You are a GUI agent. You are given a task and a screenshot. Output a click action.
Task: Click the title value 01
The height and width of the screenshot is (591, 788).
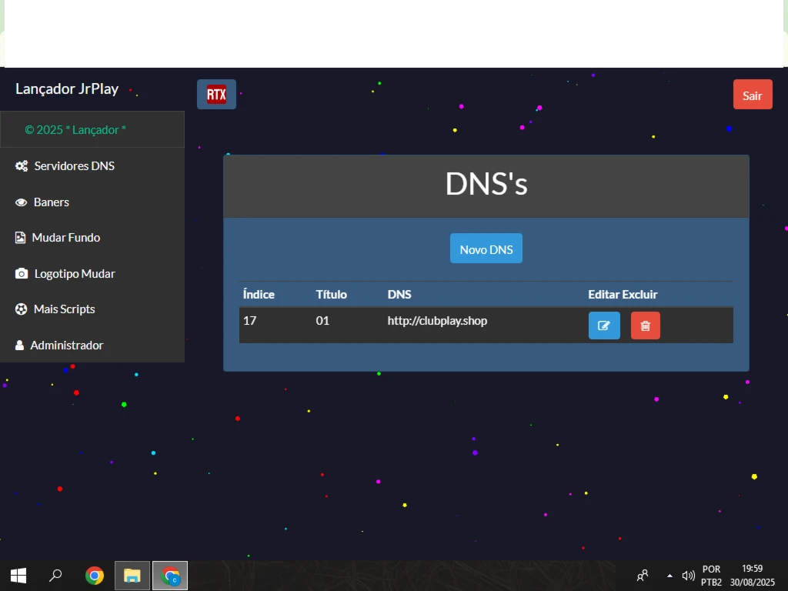(x=322, y=321)
